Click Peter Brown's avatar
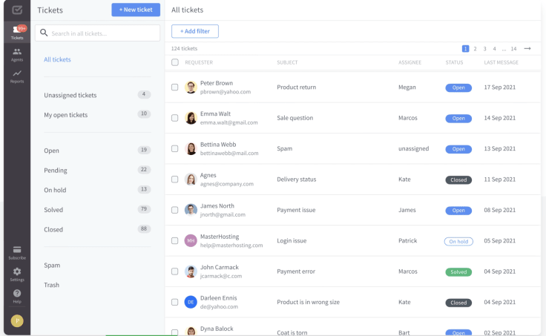 click(x=191, y=87)
